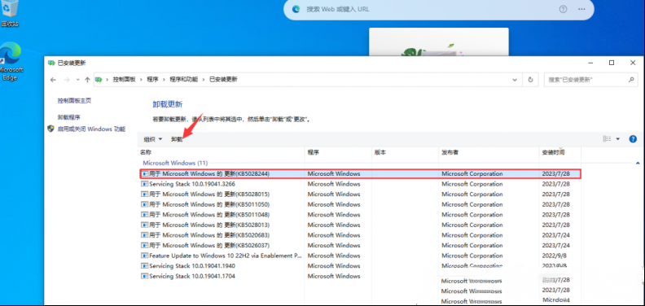Click the icon beside Servicing Stack 10.0.19041.1704
Viewport: 645px width, 306px height.
coord(144,276)
